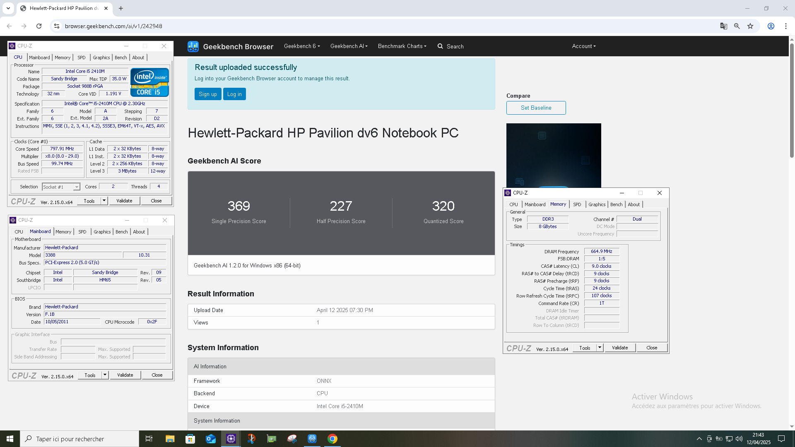Switch to Bench tab in CPU-Z CPU window
795x447 pixels.
[121, 58]
